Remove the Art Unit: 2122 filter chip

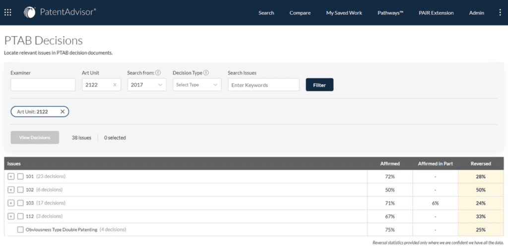(x=63, y=112)
